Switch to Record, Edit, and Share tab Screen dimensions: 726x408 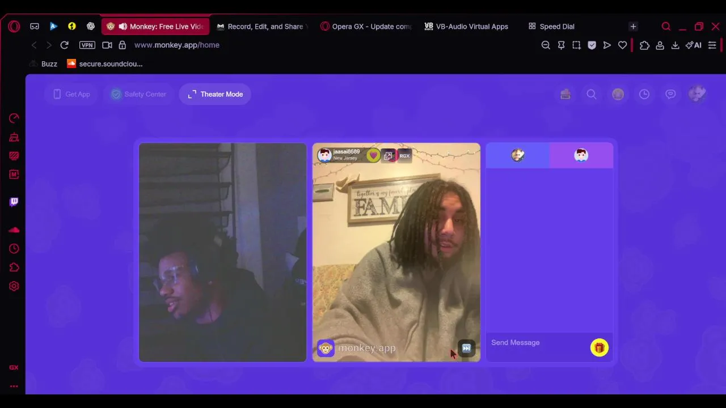pos(262,26)
